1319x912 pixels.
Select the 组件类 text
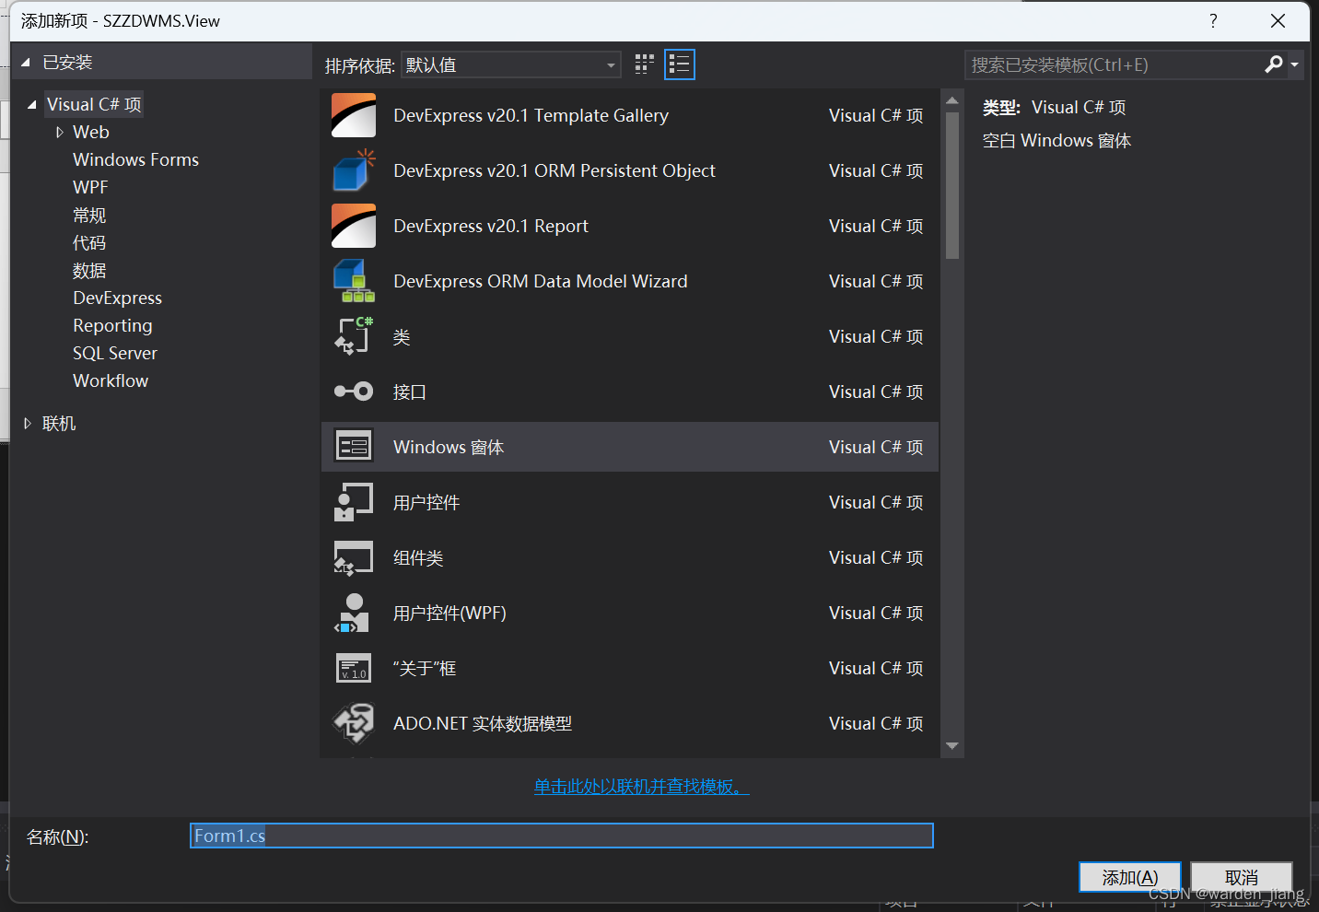pos(418,557)
